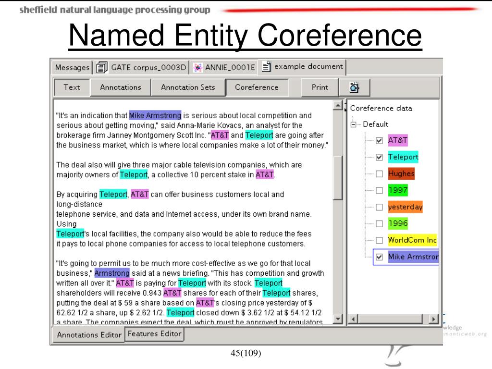Collapse the Default annotation set node
Image resolution: width=492 pixels, height=369 pixels.
pyautogui.click(x=353, y=124)
